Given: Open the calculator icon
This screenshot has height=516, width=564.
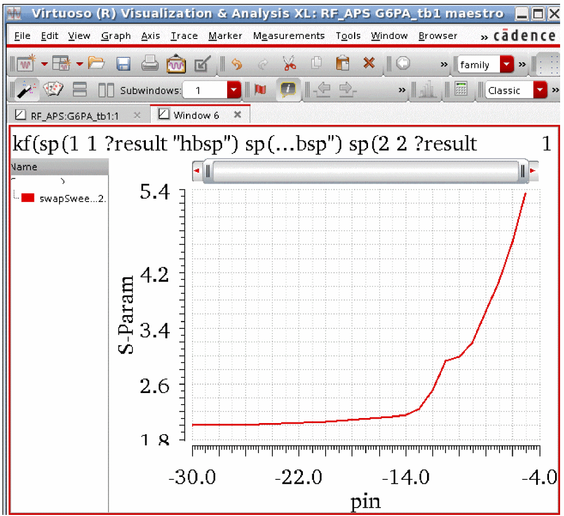Looking at the screenshot, I should (x=461, y=89).
